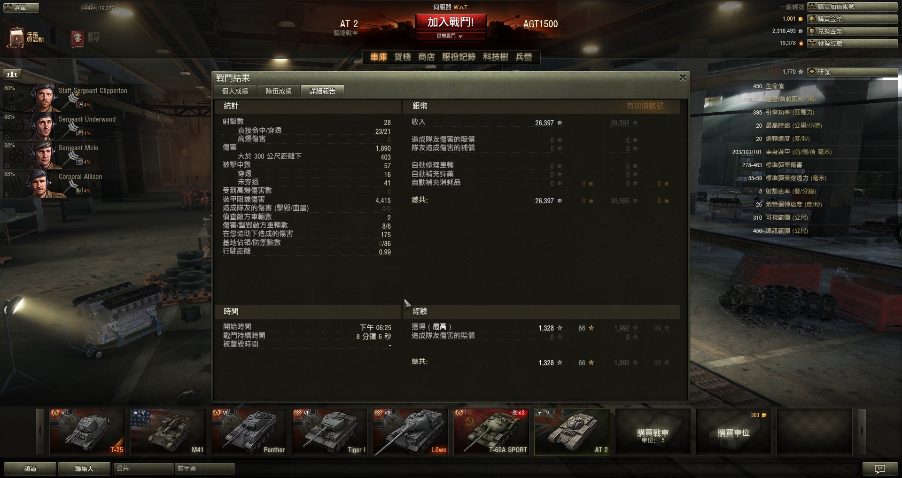Select the Löwe tank thumbnail

pos(410,432)
